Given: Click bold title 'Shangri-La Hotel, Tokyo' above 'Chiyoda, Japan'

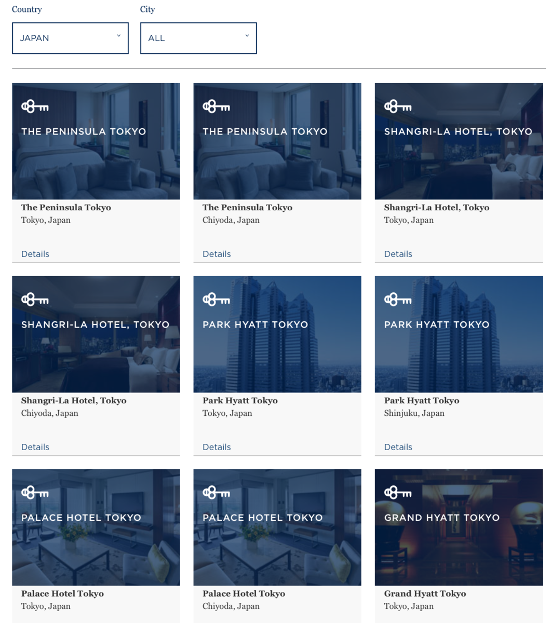Looking at the screenshot, I should pos(74,401).
